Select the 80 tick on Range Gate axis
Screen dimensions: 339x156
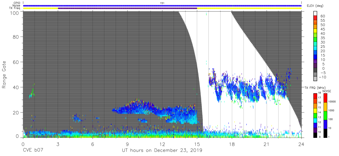click(x=16, y=37)
